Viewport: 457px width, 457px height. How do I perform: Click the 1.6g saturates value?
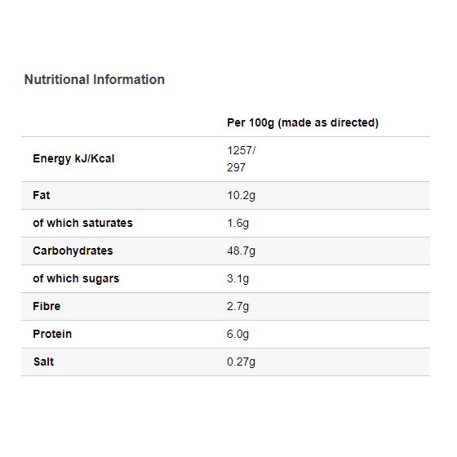coord(237,224)
